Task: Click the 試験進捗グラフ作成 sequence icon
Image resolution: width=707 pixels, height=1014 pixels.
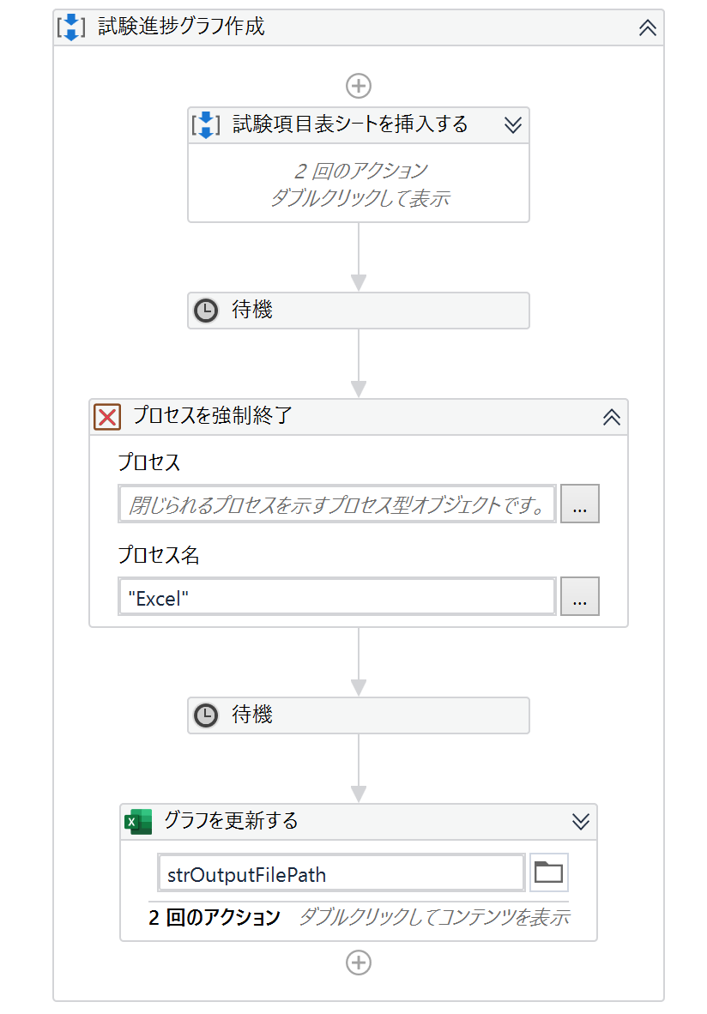Action: pos(71,27)
